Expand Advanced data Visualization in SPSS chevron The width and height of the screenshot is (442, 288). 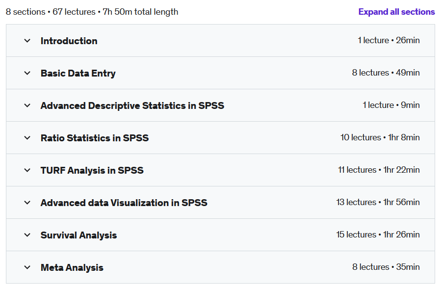click(x=27, y=203)
